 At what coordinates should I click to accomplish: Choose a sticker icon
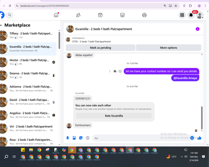pos(81,138)
